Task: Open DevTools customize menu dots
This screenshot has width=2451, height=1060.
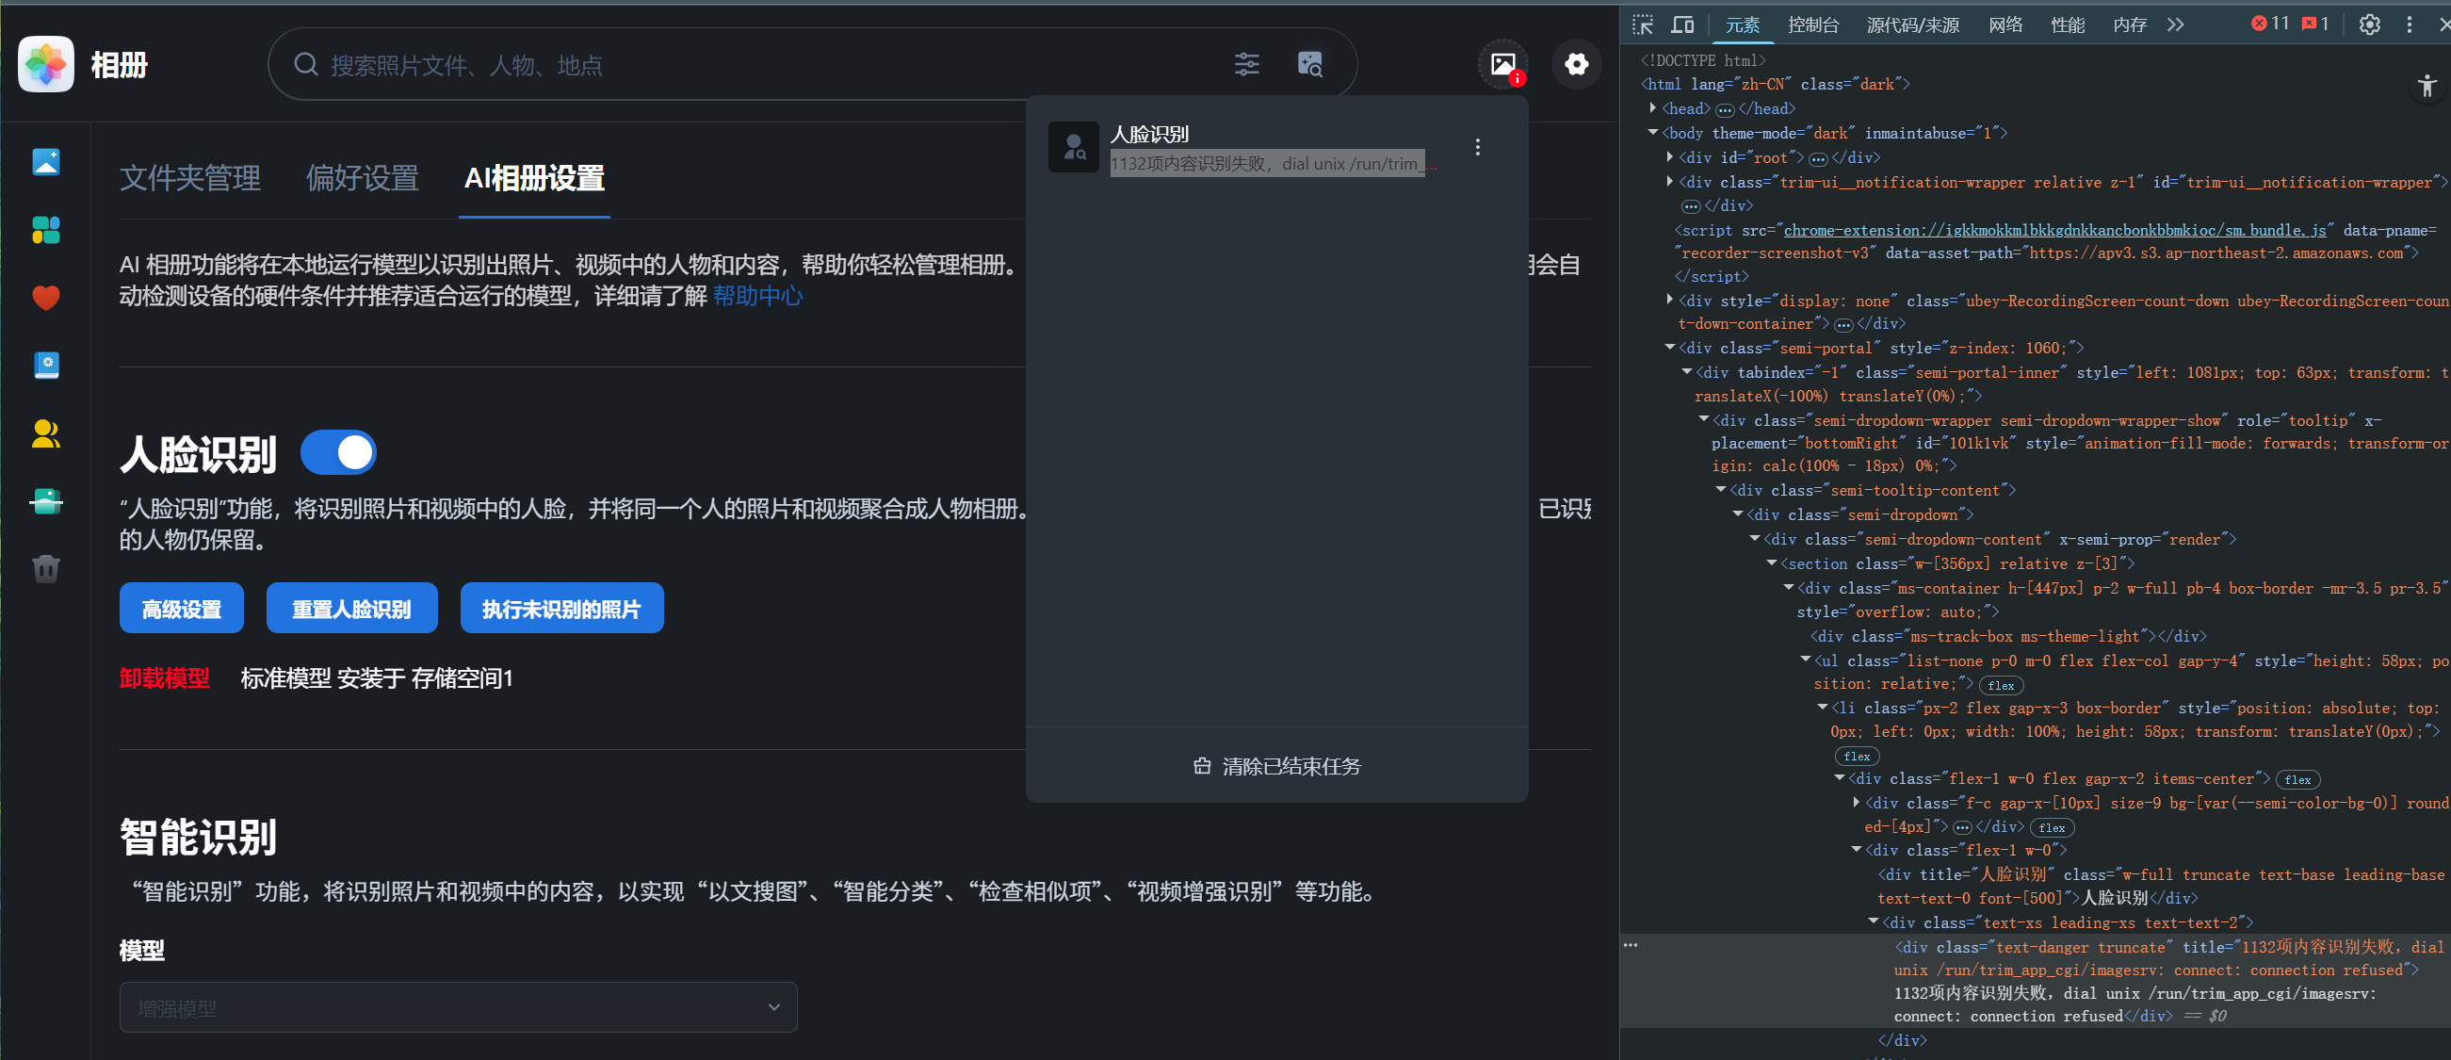Action: click(2410, 24)
